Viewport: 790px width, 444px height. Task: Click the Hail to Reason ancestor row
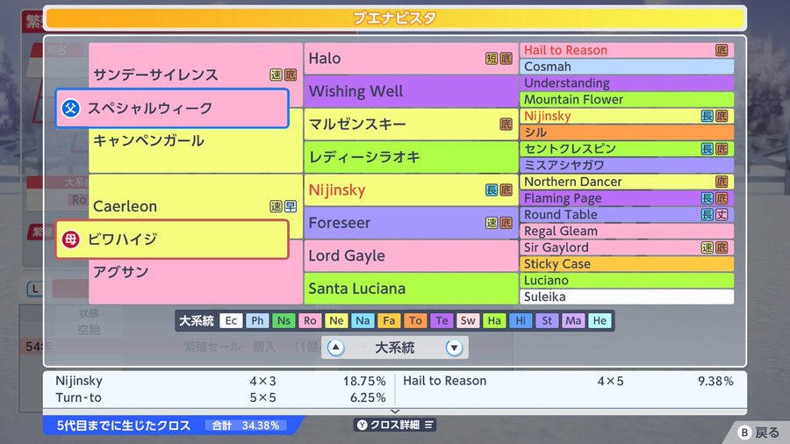(x=627, y=50)
